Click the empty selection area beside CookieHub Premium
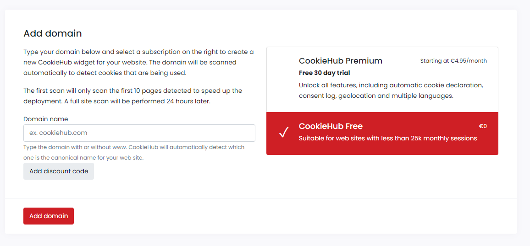The image size is (530, 246). pyautogui.click(x=283, y=80)
